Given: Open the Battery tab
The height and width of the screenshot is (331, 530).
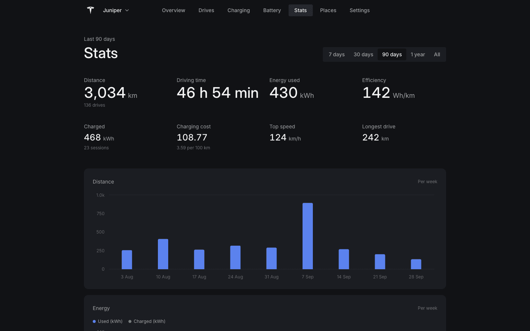Looking at the screenshot, I should [272, 10].
